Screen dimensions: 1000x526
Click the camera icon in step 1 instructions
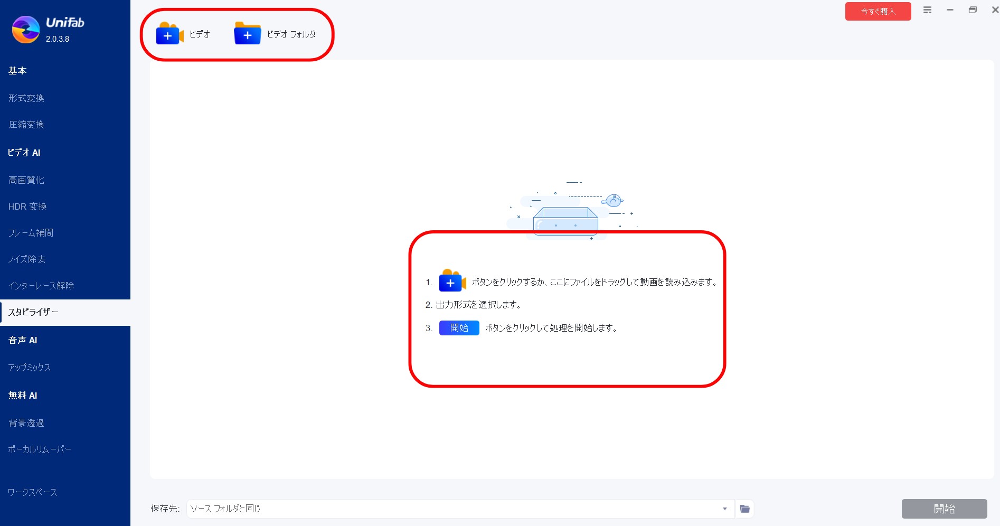[x=452, y=281]
